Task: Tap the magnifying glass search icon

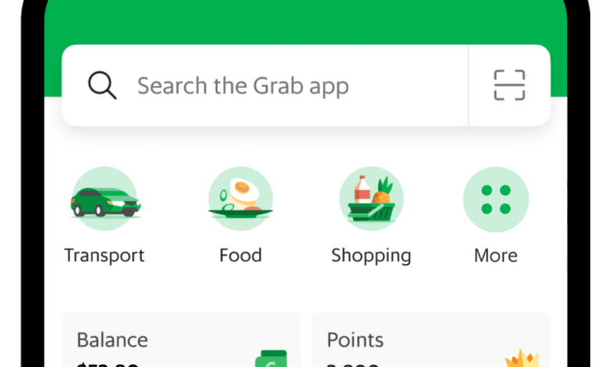Action: [x=102, y=85]
